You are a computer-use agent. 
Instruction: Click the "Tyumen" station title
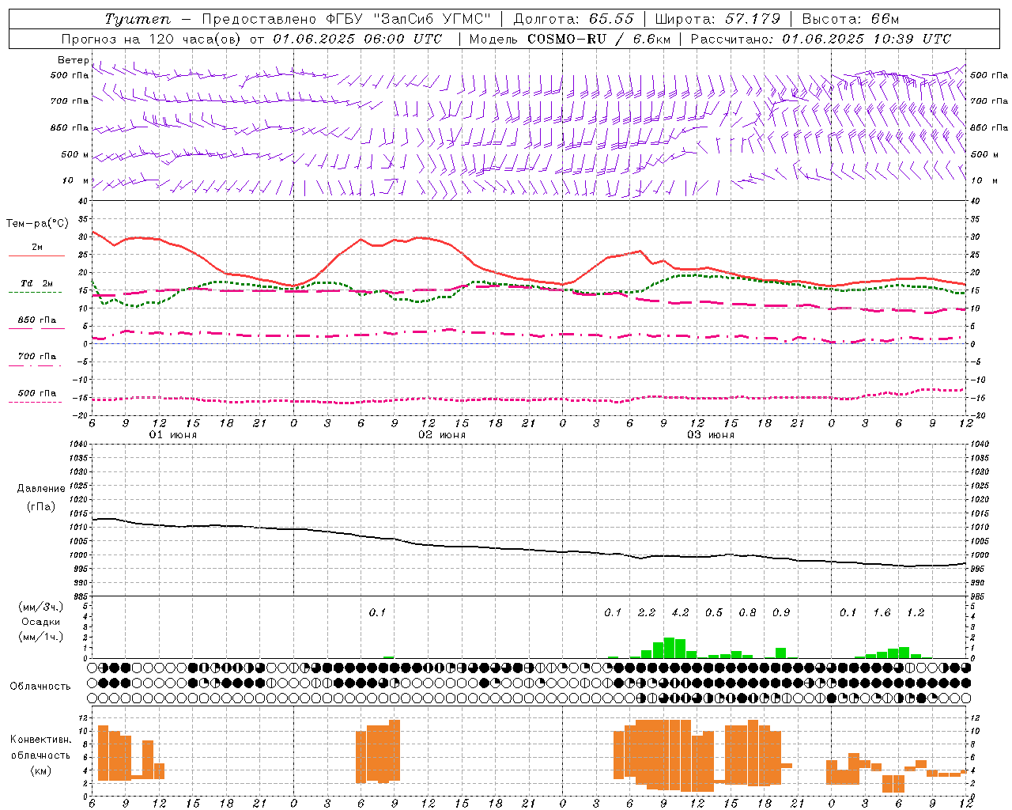(137, 19)
